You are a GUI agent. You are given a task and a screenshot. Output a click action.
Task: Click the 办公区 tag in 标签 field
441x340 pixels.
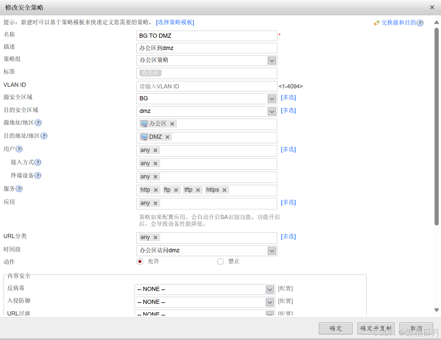(150, 73)
